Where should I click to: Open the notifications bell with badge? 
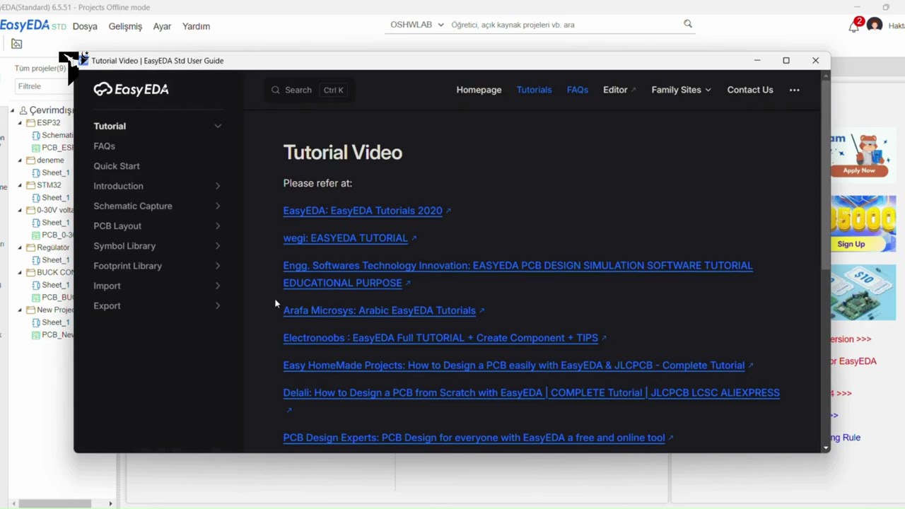[x=854, y=25]
